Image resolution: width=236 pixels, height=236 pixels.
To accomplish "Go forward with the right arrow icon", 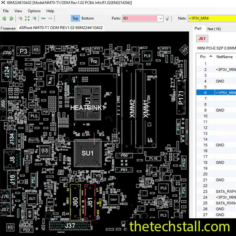I will tap(50, 18).
